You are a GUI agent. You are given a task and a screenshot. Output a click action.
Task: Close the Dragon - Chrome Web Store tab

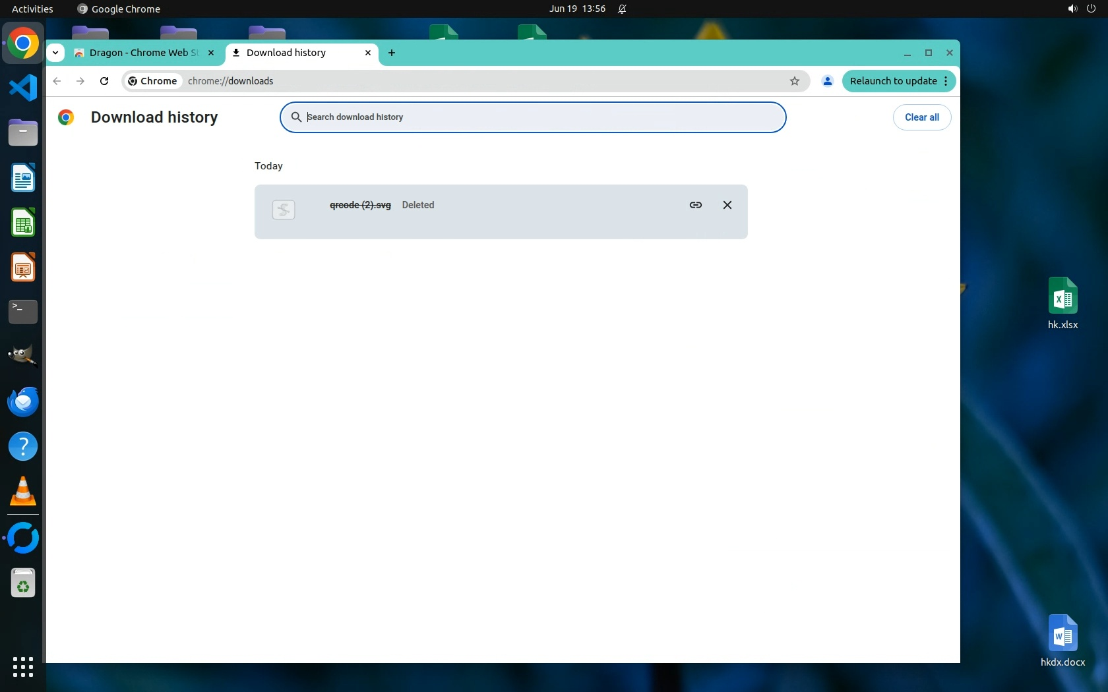[211, 53]
